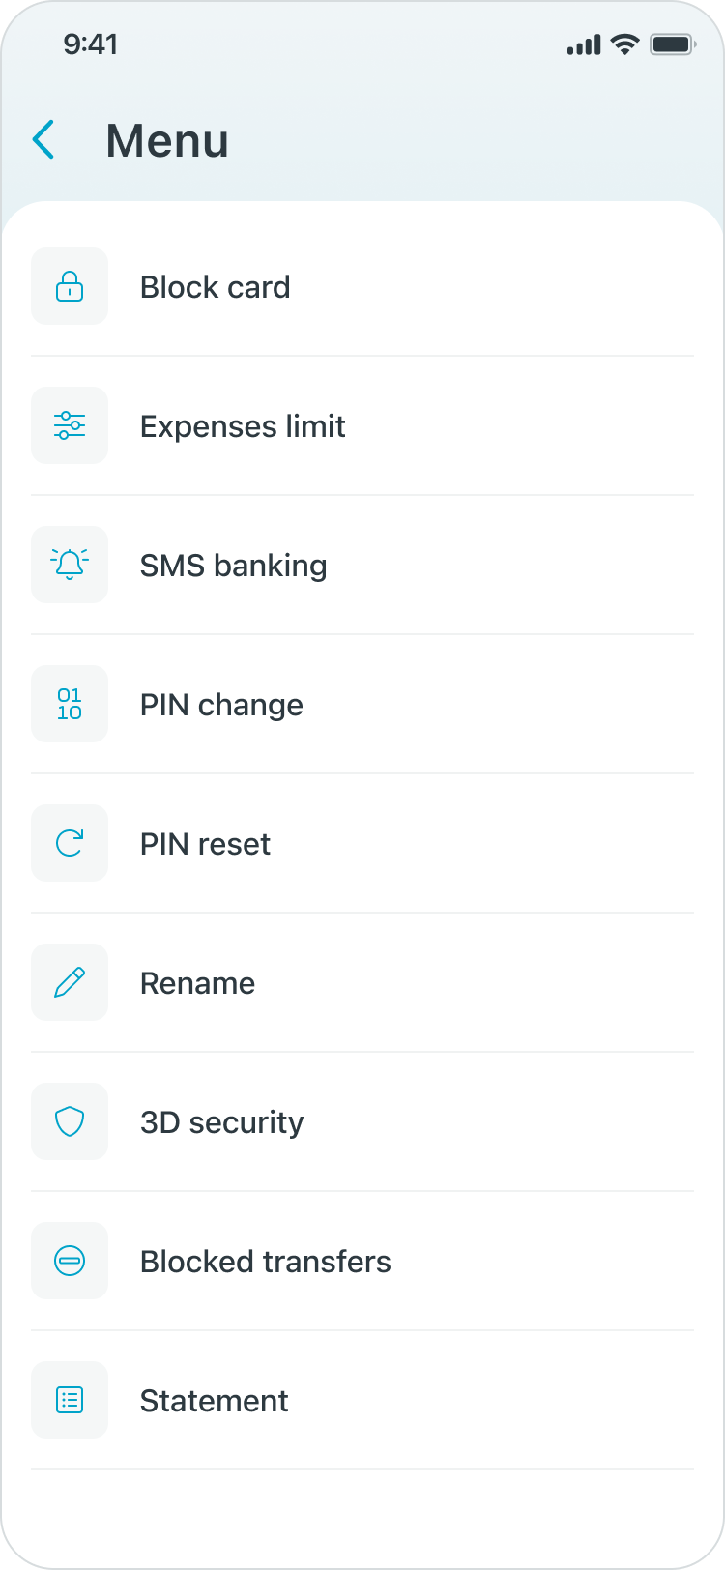Tap the shield icon for 3D security
The image size is (725, 1570).
(x=70, y=1122)
